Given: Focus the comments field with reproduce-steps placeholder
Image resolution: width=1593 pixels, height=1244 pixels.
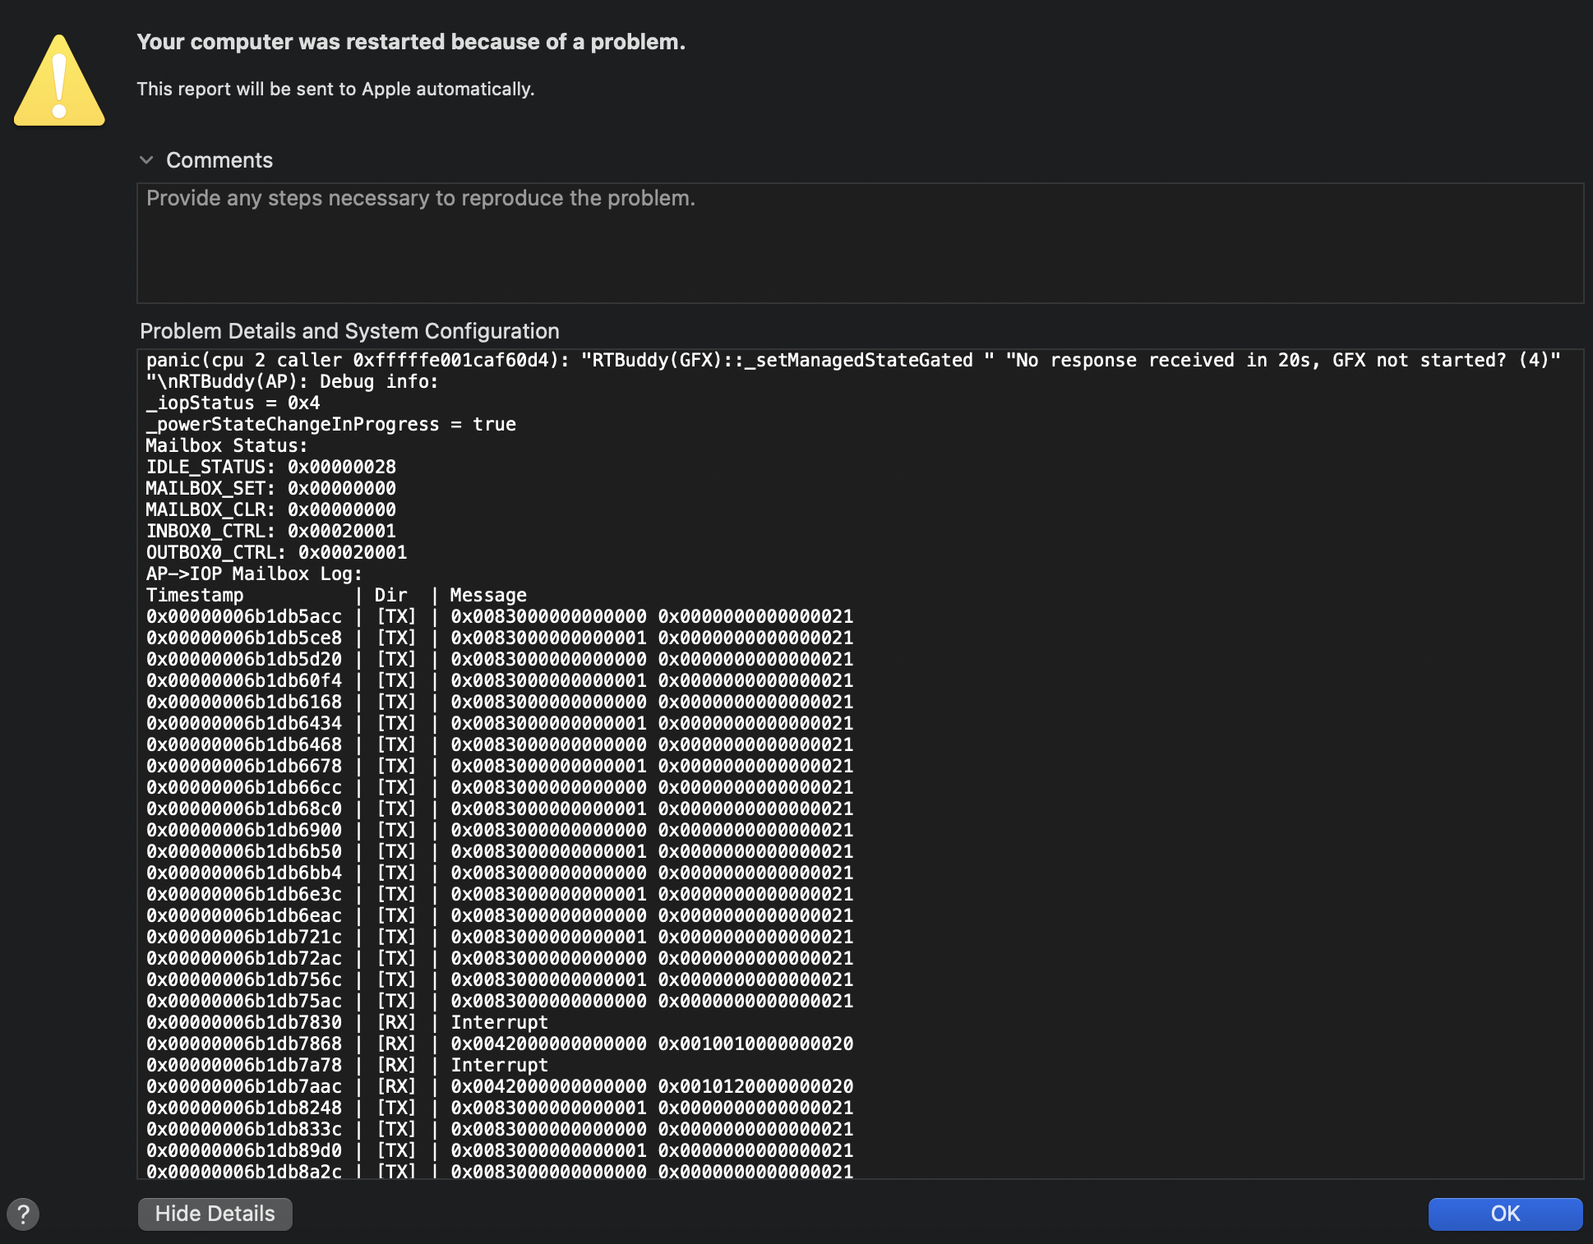Looking at the screenshot, I should (859, 243).
